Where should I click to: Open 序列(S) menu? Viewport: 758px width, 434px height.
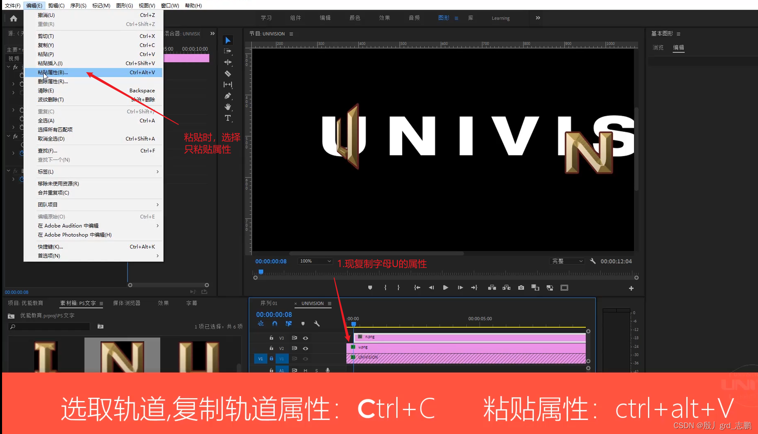[x=78, y=5]
